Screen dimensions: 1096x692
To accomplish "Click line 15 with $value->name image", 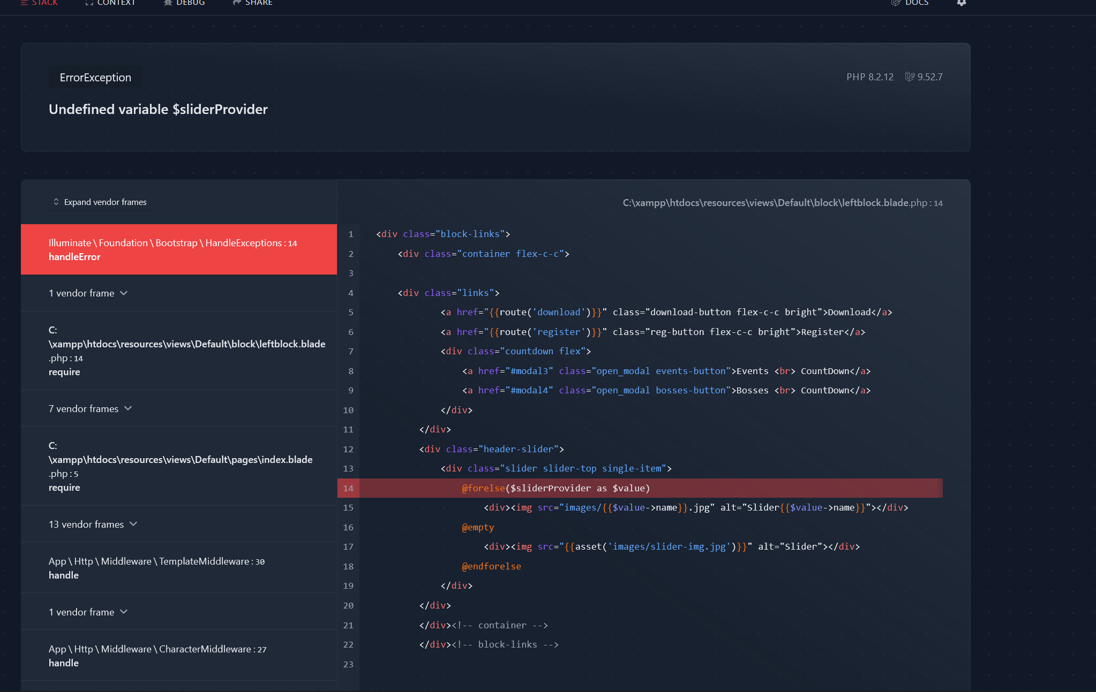I will coord(696,507).
